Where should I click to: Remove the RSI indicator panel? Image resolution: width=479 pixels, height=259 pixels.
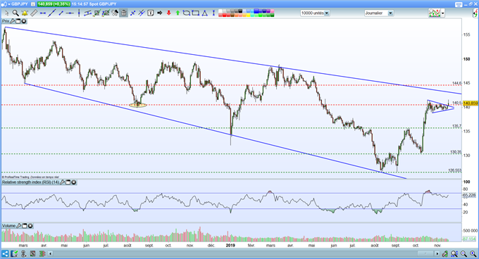(x=74, y=182)
